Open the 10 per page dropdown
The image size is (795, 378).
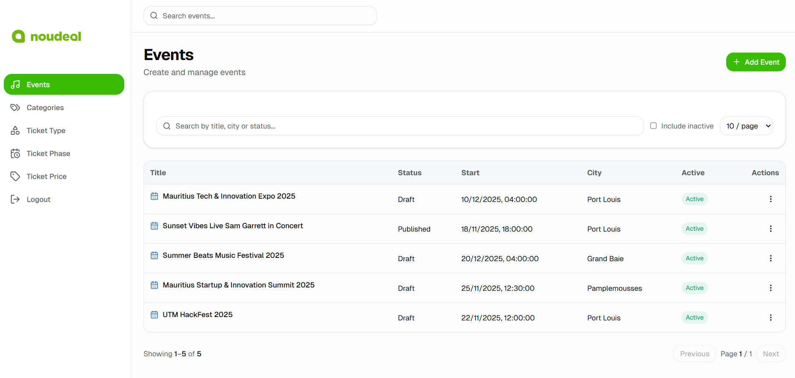coord(746,126)
